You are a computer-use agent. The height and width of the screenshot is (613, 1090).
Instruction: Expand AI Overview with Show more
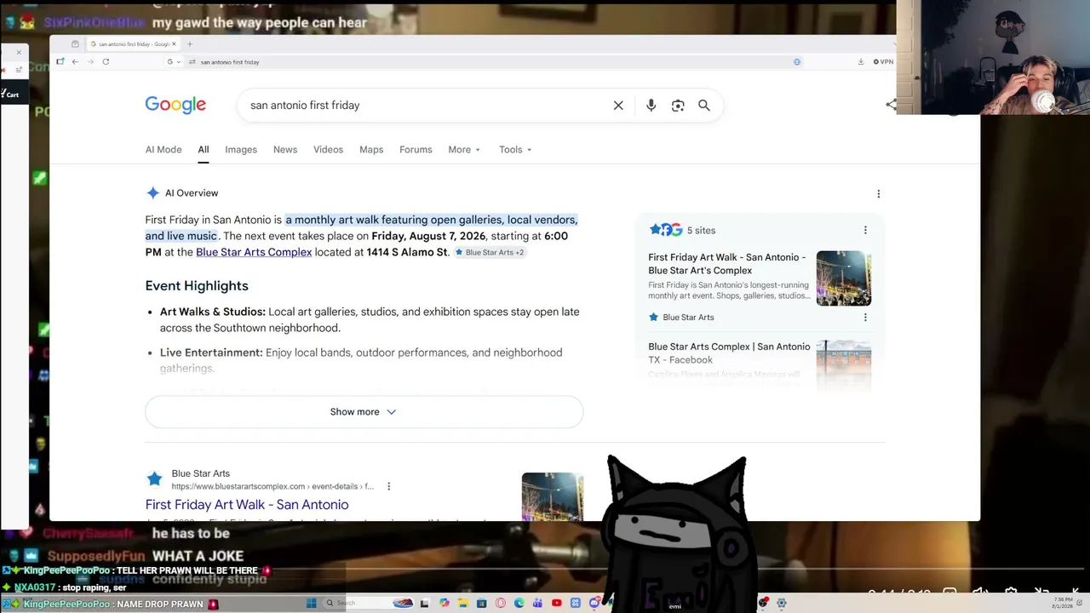pos(364,412)
